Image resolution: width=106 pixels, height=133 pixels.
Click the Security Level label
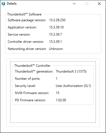25,86
